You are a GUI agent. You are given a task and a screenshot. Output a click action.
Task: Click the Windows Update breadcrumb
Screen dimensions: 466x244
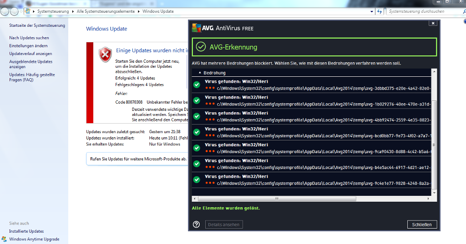point(158,11)
